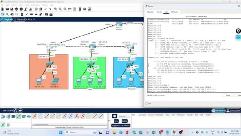Open the Attributes tab in Router1 window

point(175,12)
